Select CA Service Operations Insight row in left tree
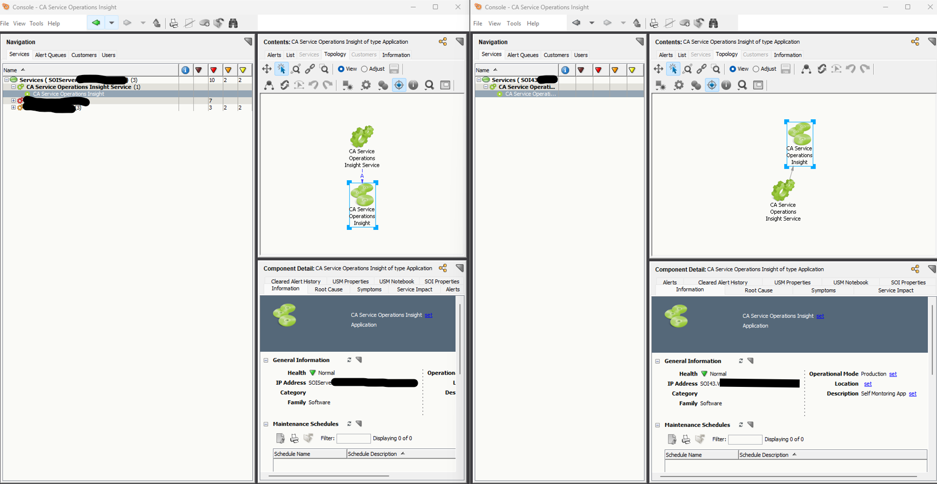Image resolution: width=937 pixels, height=484 pixels. click(127, 94)
